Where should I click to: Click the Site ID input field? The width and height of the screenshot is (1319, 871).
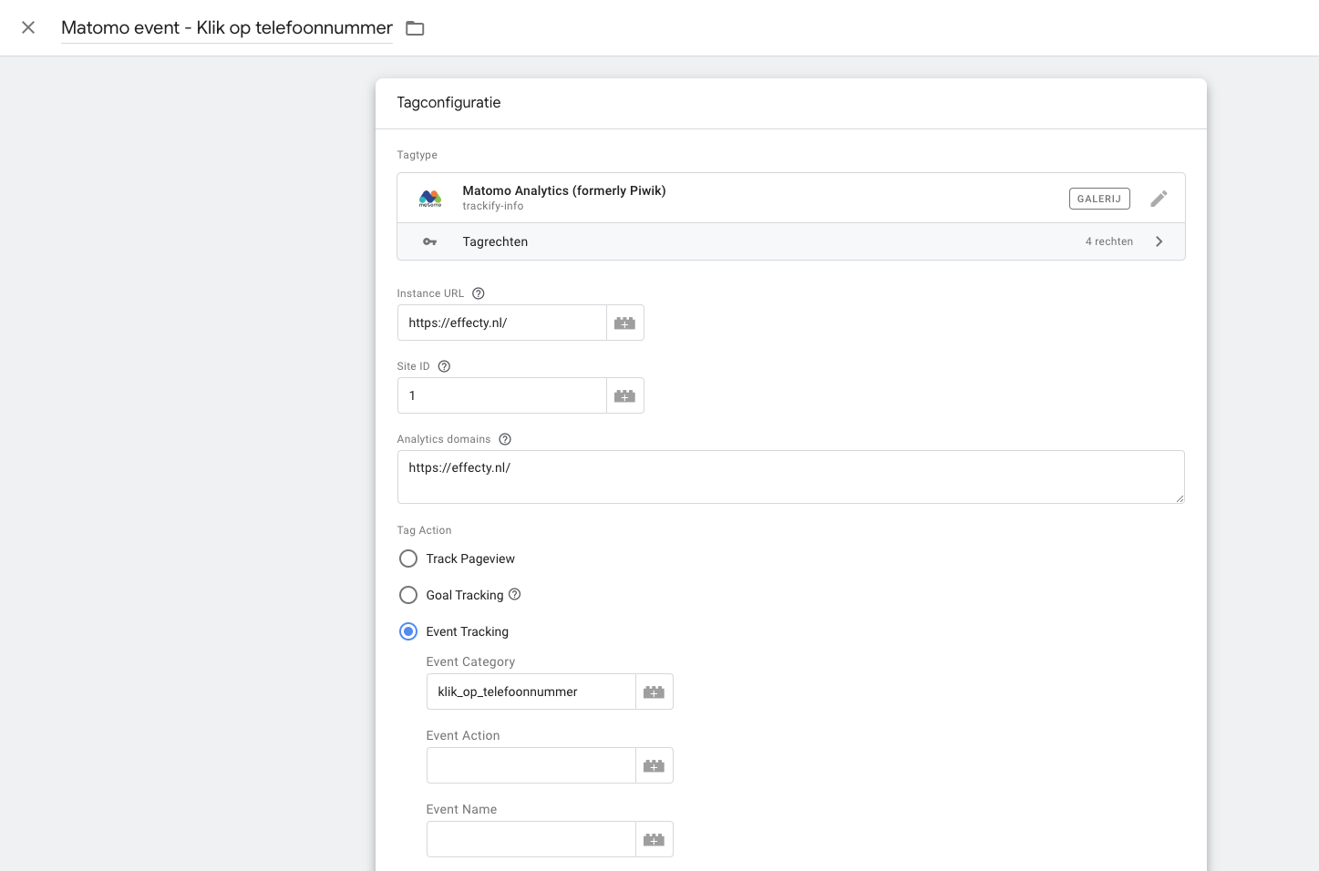click(x=502, y=395)
